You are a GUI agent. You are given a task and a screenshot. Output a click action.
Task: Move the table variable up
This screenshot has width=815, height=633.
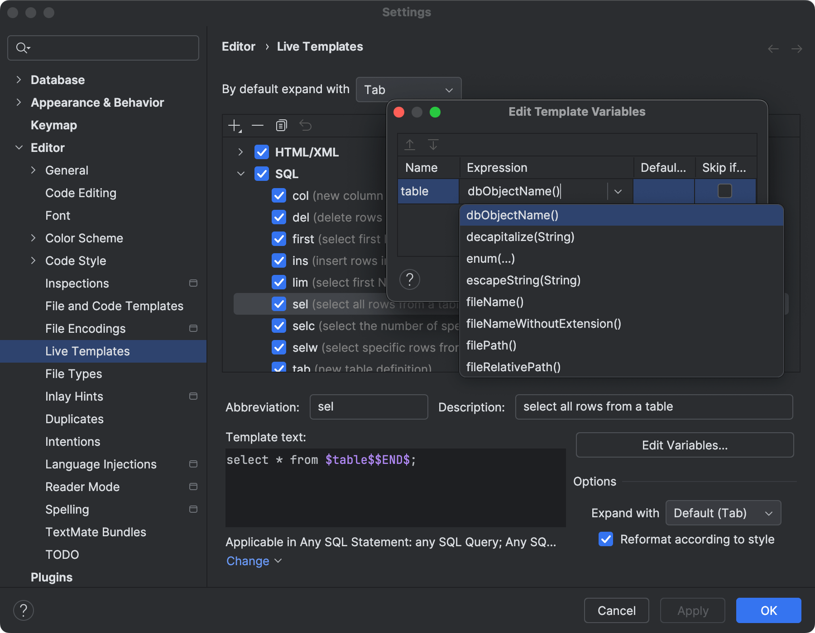[x=409, y=145]
